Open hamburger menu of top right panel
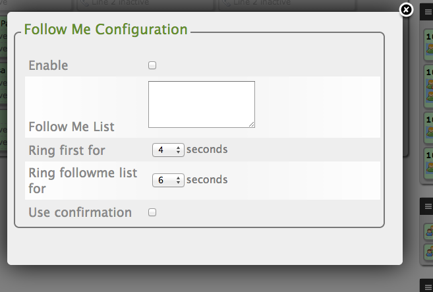The height and width of the screenshot is (292, 433). [428, 13]
